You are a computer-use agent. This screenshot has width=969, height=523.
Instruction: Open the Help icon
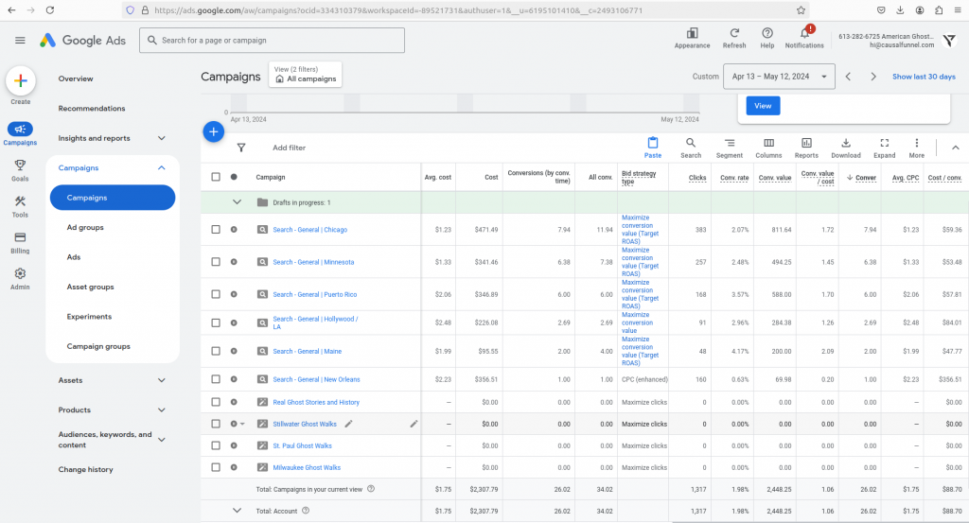(x=766, y=33)
